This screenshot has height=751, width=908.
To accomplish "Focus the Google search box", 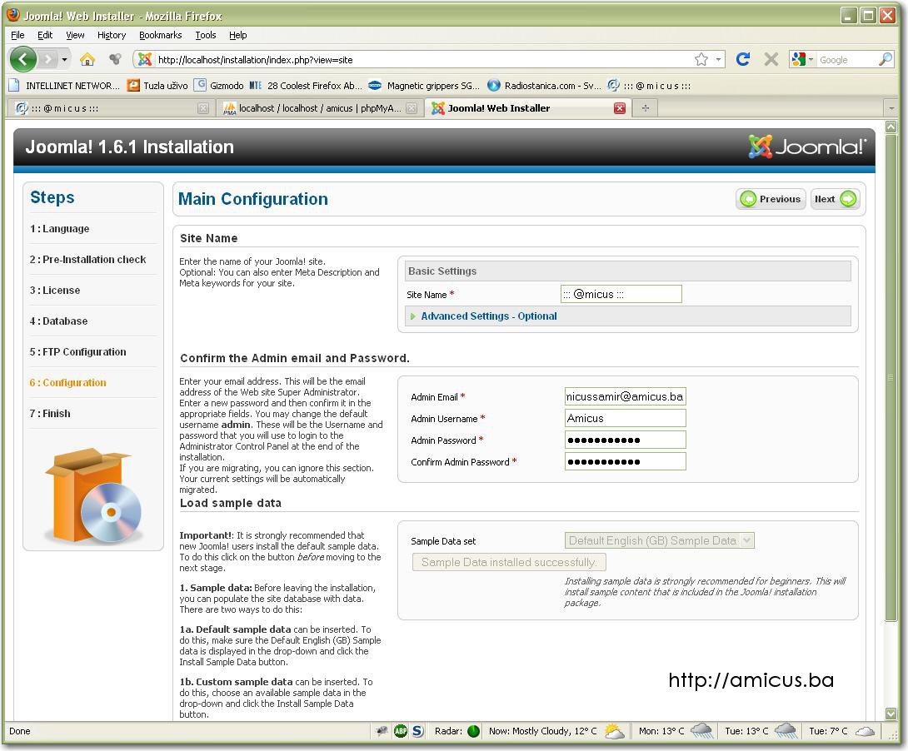I will (846, 60).
